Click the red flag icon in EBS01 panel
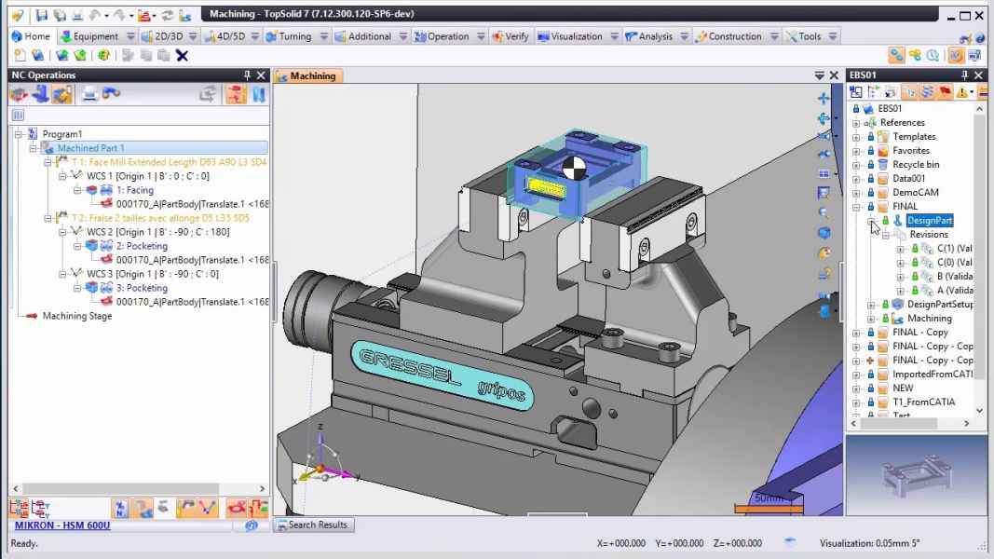 [x=945, y=92]
